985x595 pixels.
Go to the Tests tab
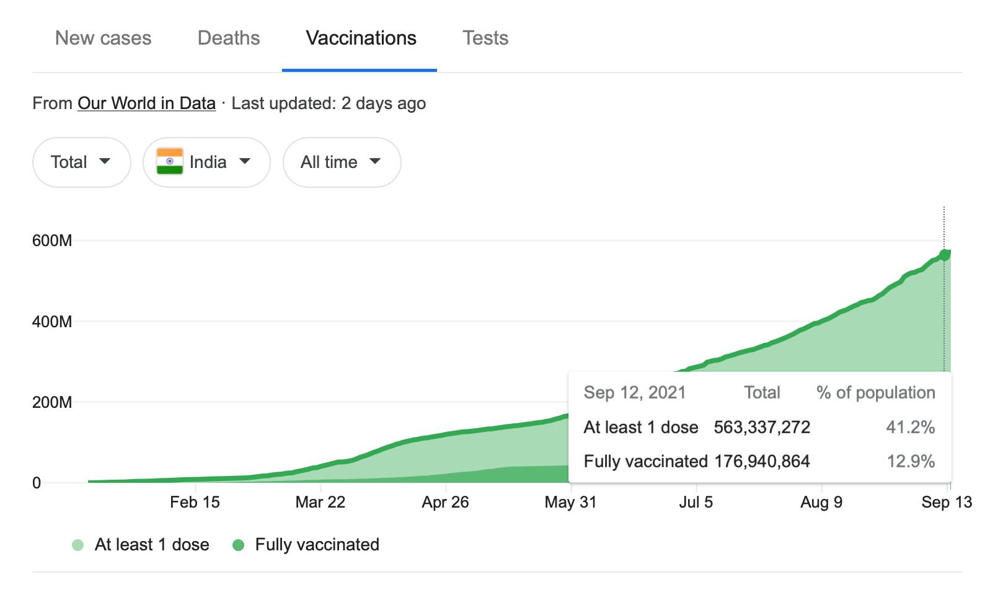tap(485, 38)
